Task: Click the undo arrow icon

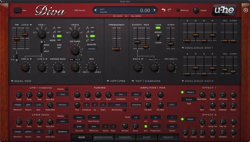Action: [164, 10]
